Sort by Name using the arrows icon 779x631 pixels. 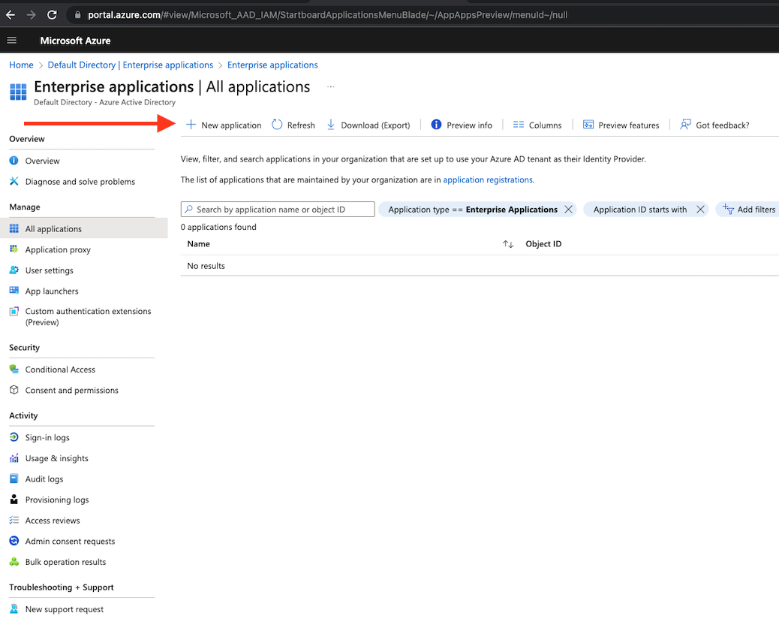click(508, 243)
